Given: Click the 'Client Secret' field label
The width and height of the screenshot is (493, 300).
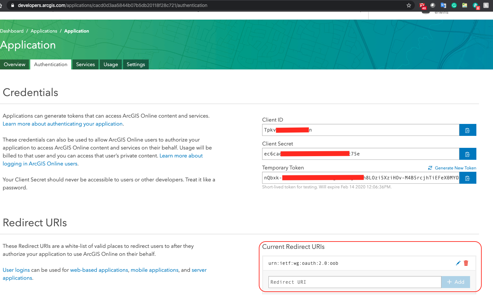Looking at the screenshot, I should point(277,144).
